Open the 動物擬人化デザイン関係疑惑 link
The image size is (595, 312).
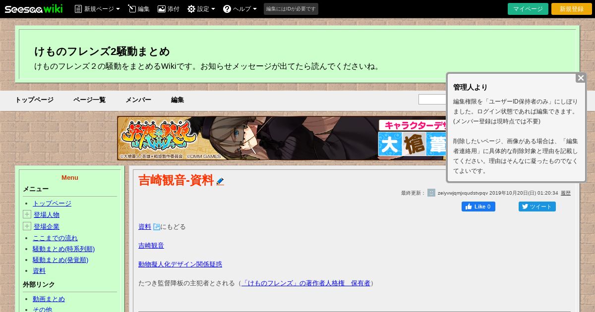[x=180, y=264]
